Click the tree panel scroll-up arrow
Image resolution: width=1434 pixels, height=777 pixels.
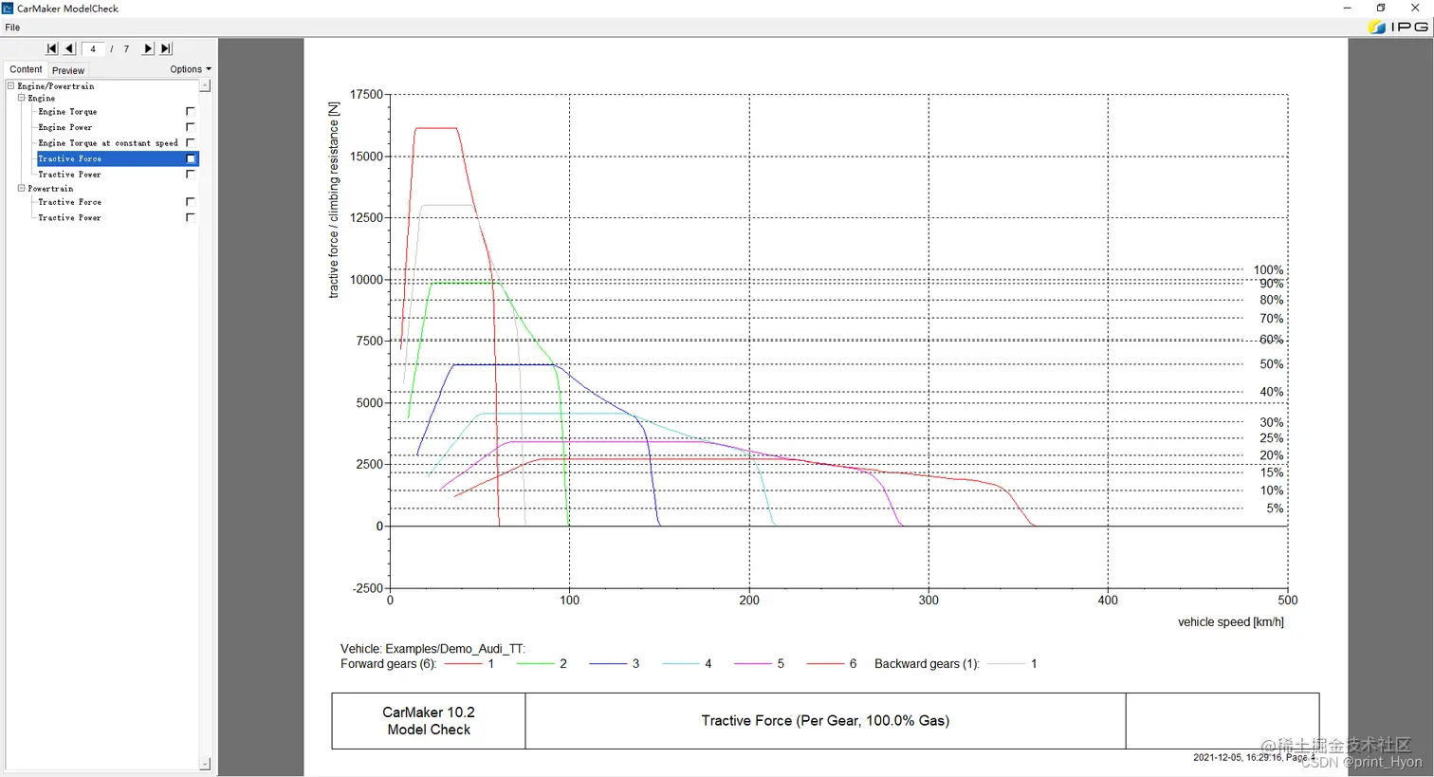click(x=205, y=85)
